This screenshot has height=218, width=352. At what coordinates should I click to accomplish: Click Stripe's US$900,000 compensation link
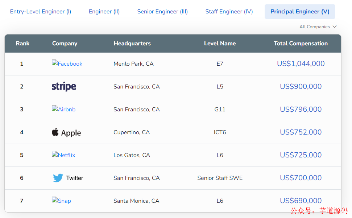click(301, 86)
